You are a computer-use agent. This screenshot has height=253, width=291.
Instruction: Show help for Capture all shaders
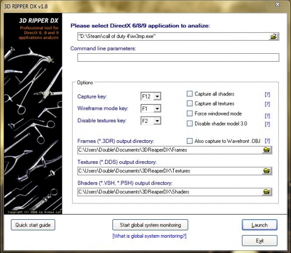pos(267,94)
